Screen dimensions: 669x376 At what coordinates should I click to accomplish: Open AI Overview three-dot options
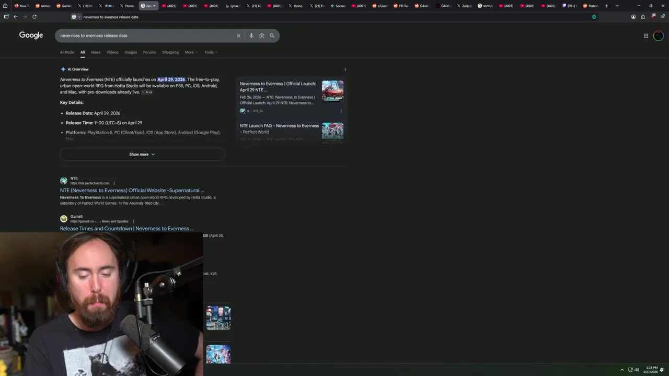(x=345, y=69)
